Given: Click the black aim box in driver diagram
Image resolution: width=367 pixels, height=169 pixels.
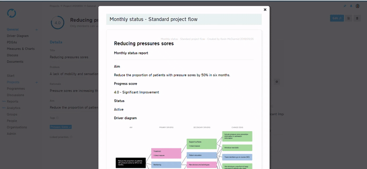Looking at the screenshot, I should pyautogui.click(x=131, y=163).
